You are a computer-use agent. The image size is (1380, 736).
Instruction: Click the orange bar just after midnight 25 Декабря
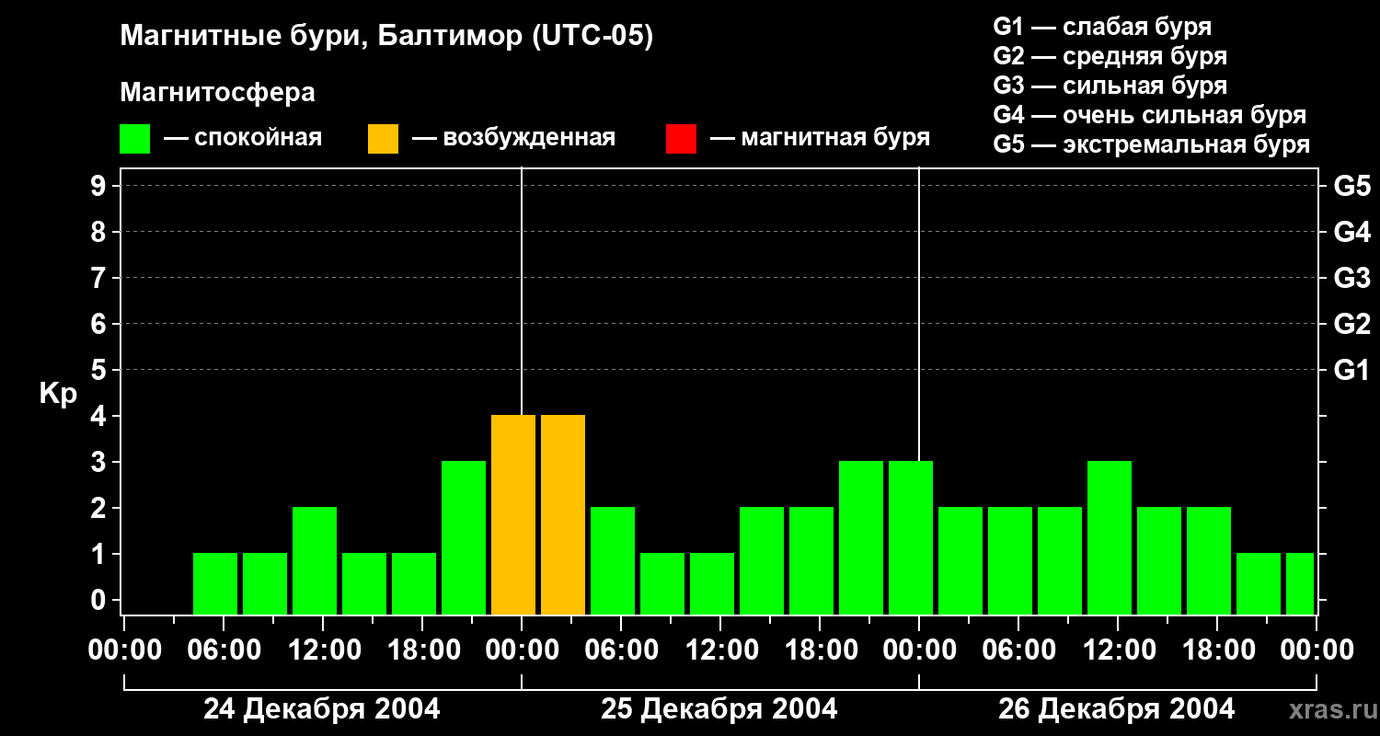pyautogui.click(x=563, y=514)
